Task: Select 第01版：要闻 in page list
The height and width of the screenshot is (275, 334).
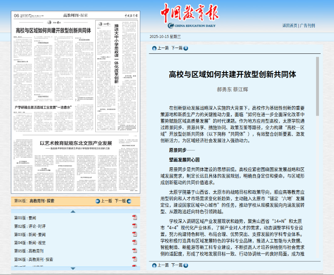Action: [x=25, y=218]
